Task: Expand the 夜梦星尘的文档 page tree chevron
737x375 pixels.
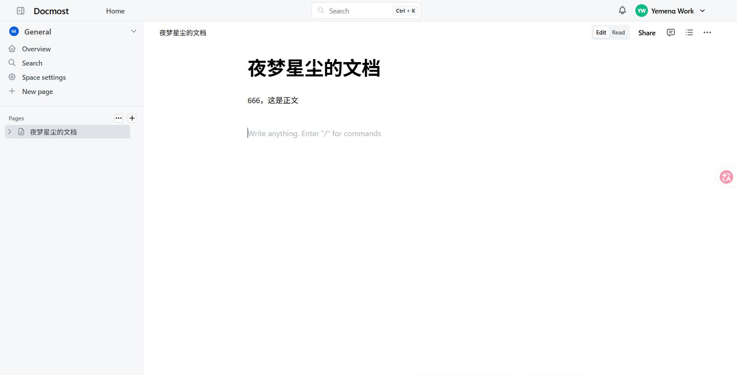Action: [x=10, y=132]
